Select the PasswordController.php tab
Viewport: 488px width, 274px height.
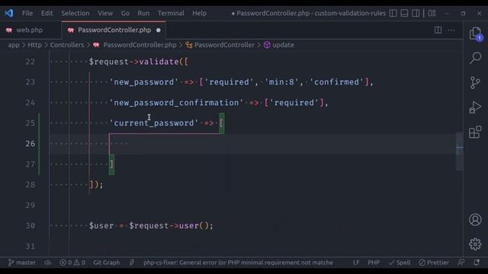pos(114,30)
